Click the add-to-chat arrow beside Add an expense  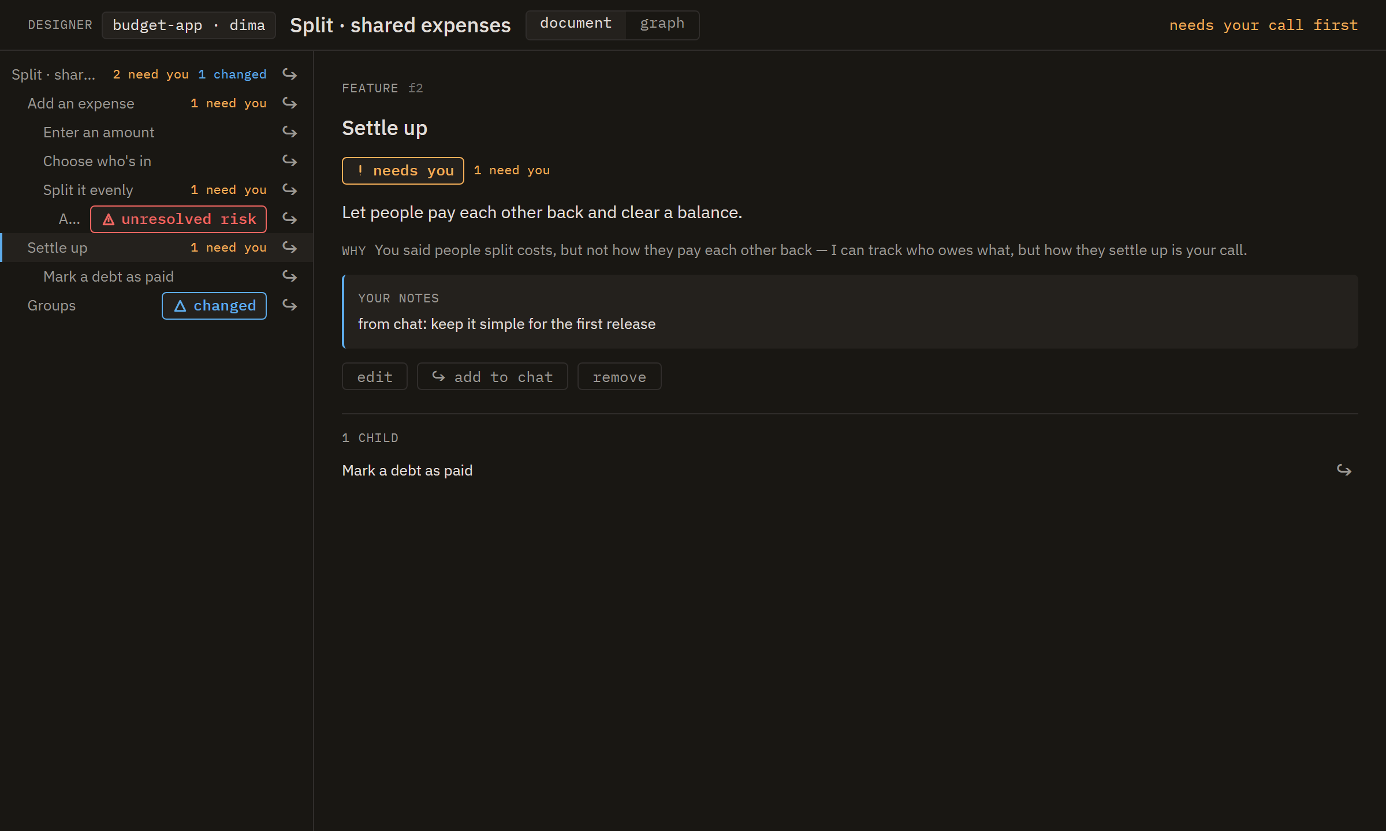[x=289, y=103]
